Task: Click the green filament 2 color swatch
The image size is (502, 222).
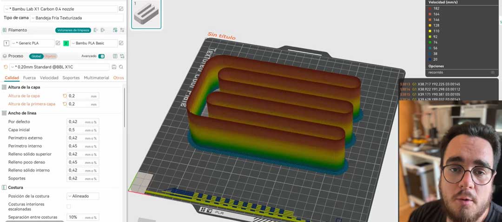Action: (x=66, y=43)
